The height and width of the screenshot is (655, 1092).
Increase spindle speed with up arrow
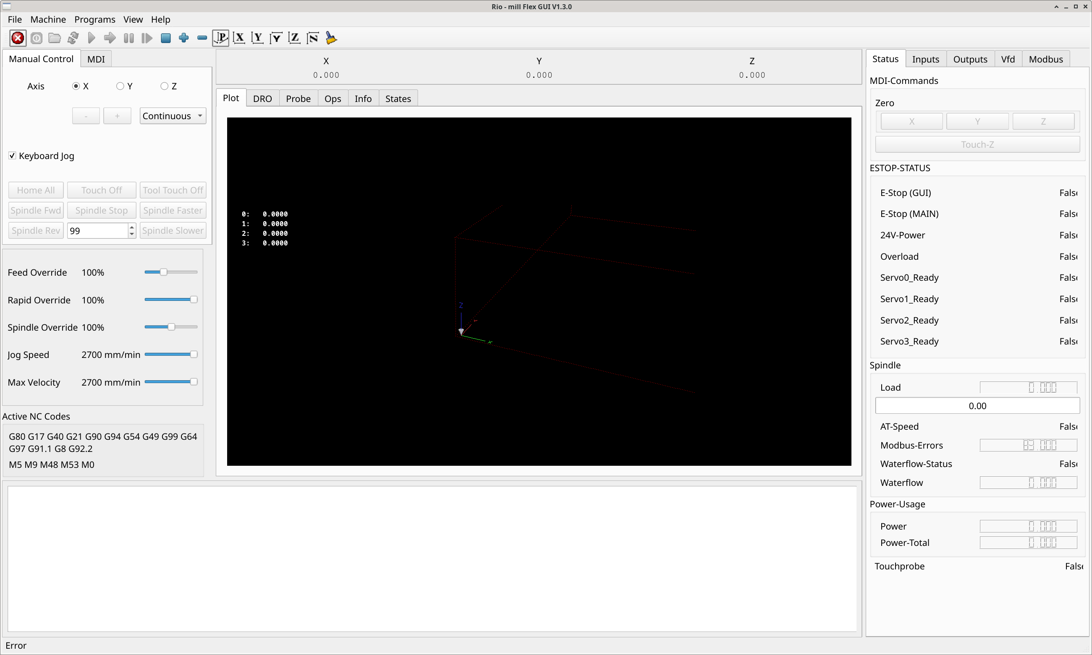131,227
